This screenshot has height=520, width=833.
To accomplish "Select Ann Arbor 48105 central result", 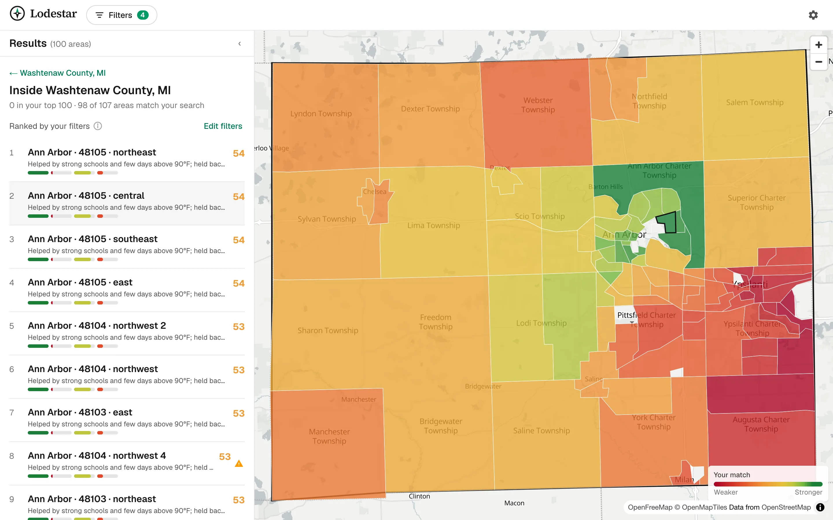I will coord(127,204).
